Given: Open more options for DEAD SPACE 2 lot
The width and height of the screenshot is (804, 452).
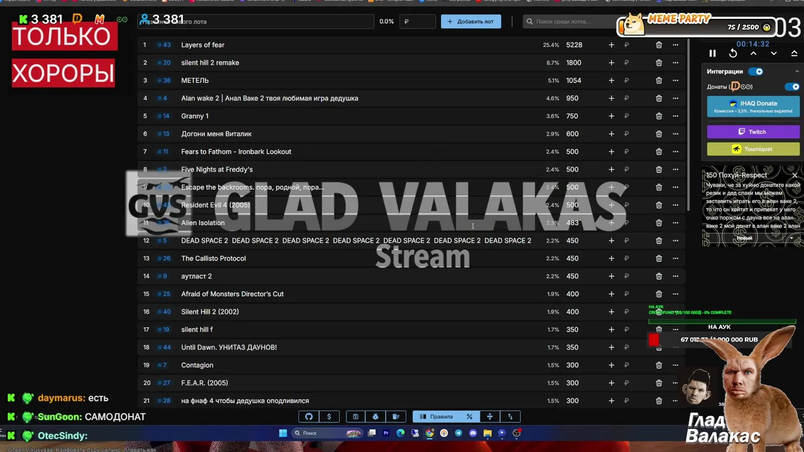Looking at the screenshot, I should (x=675, y=240).
